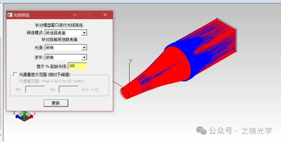Click the Min flux range field
281x142 pixels.
pos(35,89)
